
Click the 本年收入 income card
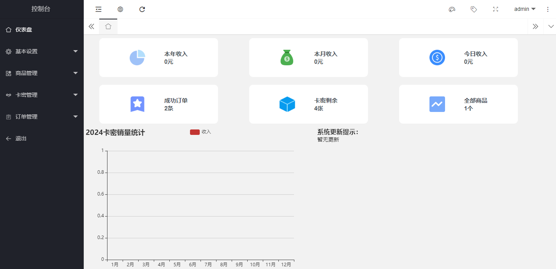coord(158,57)
